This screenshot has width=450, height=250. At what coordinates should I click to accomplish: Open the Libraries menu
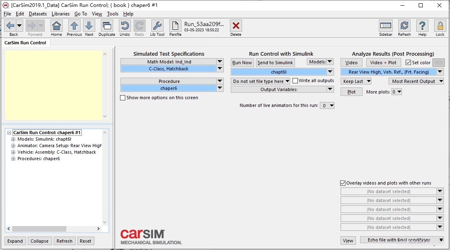pyautogui.click(x=61, y=14)
